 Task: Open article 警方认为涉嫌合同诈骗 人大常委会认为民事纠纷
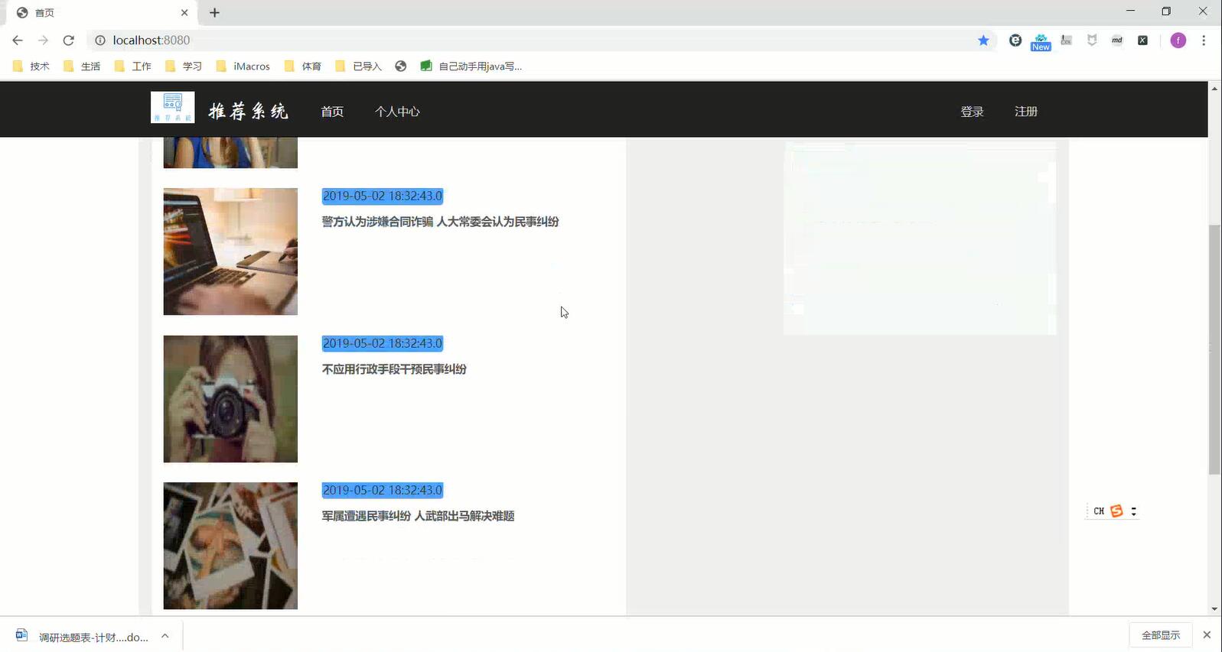tap(440, 222)
